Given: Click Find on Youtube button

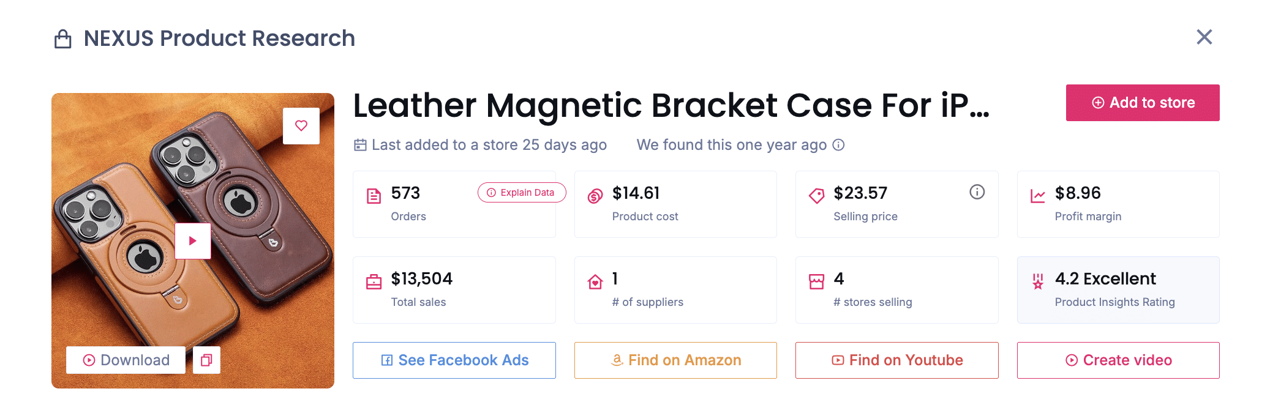Looking at the screenshot, I should click(896, 360).
